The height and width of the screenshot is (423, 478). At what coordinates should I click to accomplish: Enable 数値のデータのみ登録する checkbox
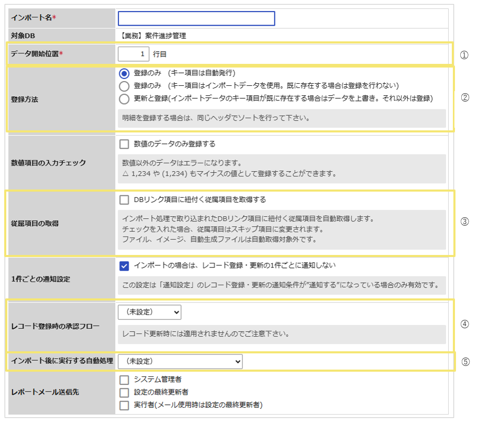tap(124, 144)
